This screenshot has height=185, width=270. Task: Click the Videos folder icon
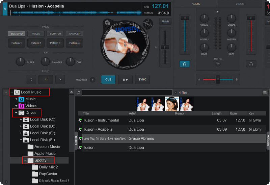pyautogui.click(x=21, y=106)
